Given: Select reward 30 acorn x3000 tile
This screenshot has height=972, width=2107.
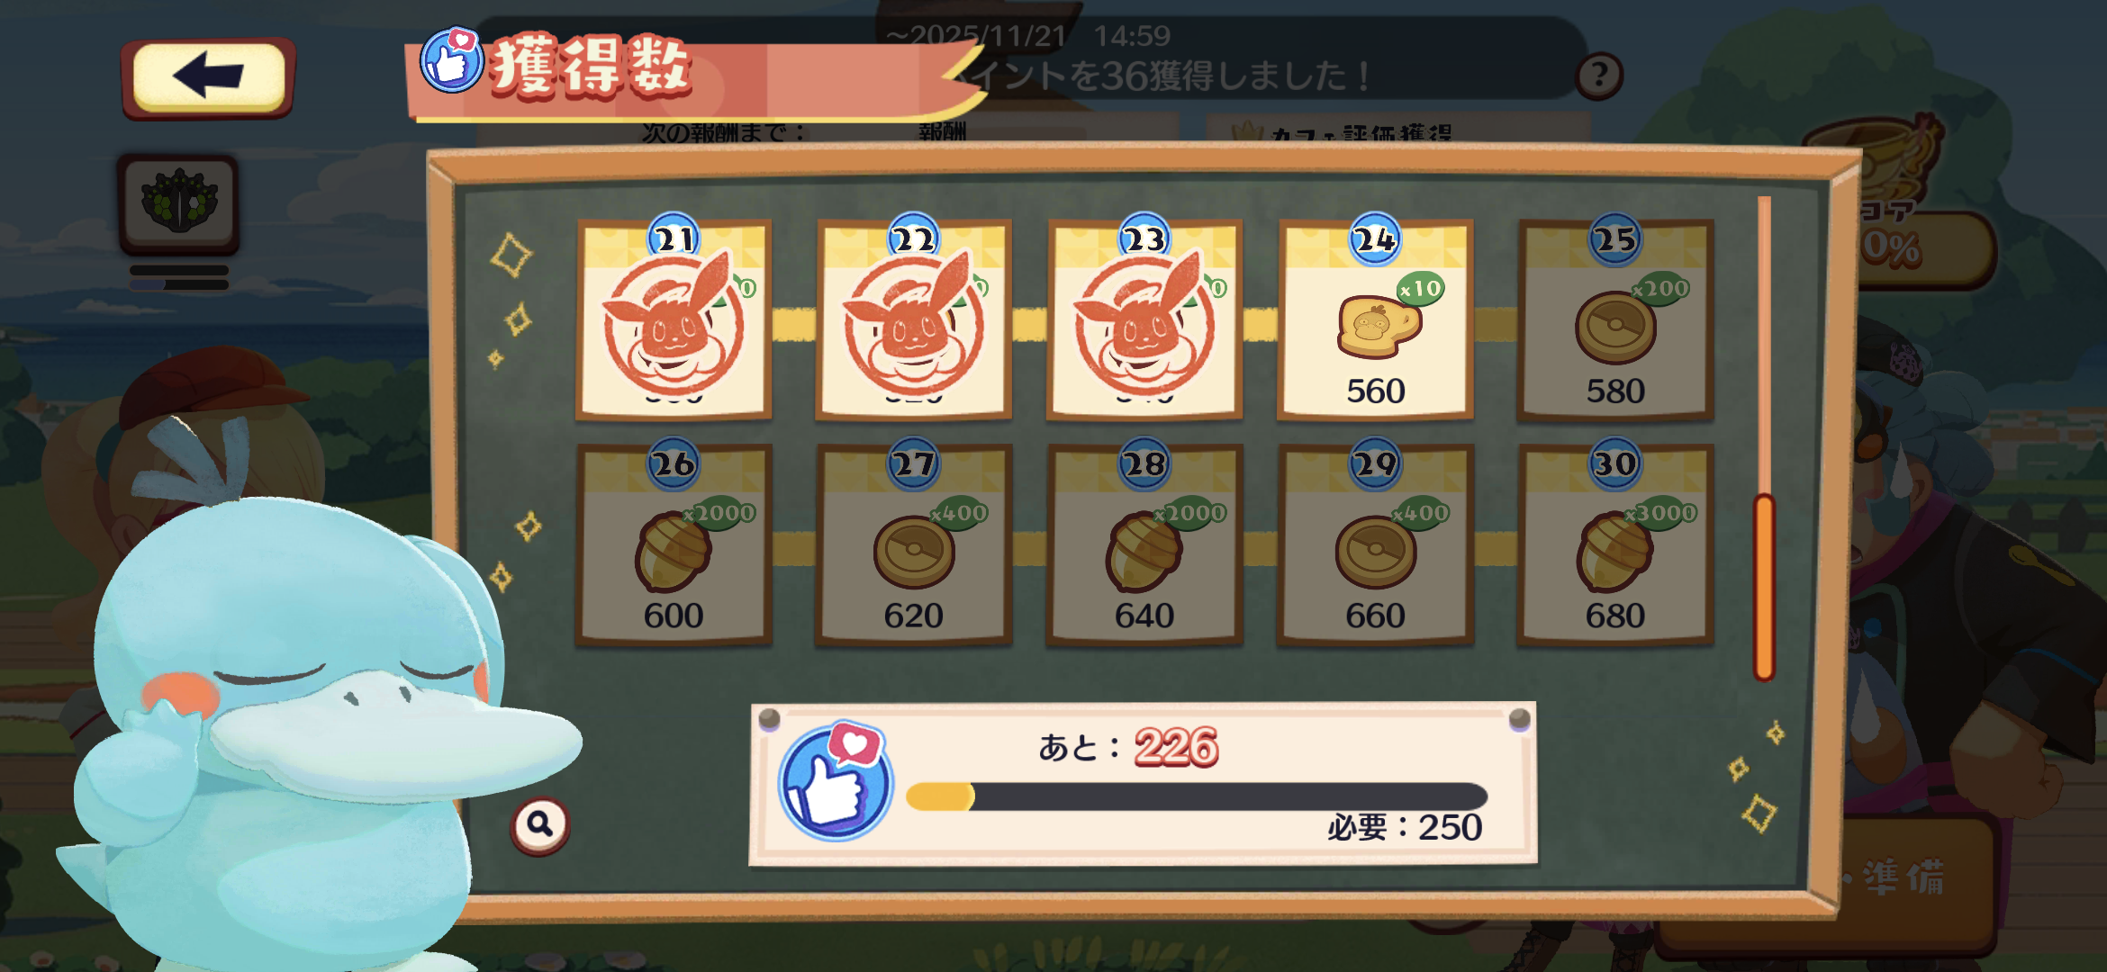Looking at the screenshot, I should tap(1615, 544).
